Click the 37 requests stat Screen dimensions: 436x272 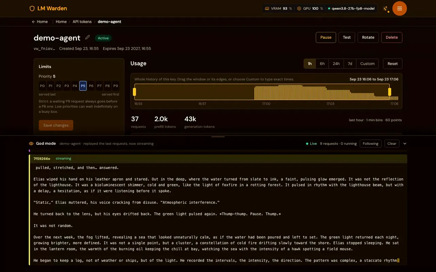[138, 123]
